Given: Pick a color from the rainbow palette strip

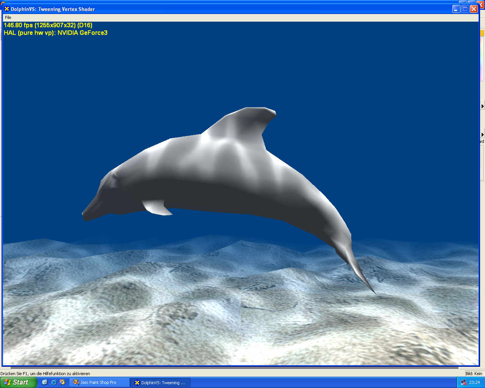Looking at the screenshot, I should click(482, 57).
